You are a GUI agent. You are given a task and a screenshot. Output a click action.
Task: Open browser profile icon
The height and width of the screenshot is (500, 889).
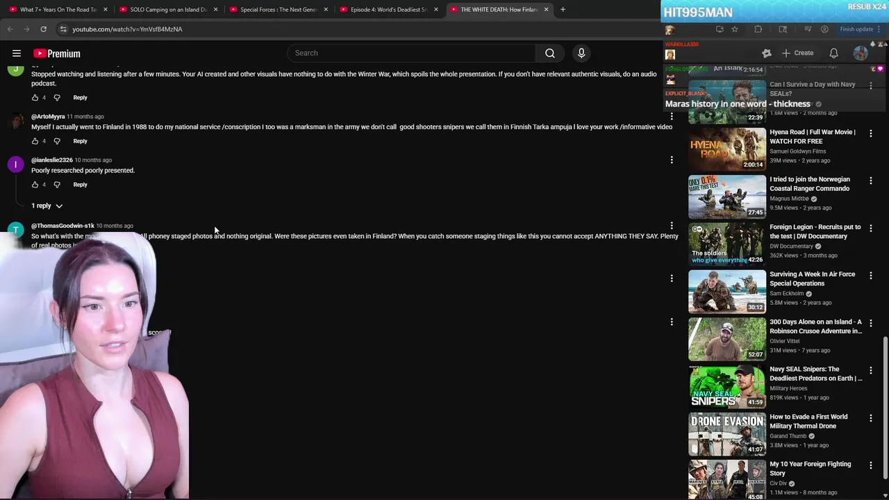[x=824, y=29]
